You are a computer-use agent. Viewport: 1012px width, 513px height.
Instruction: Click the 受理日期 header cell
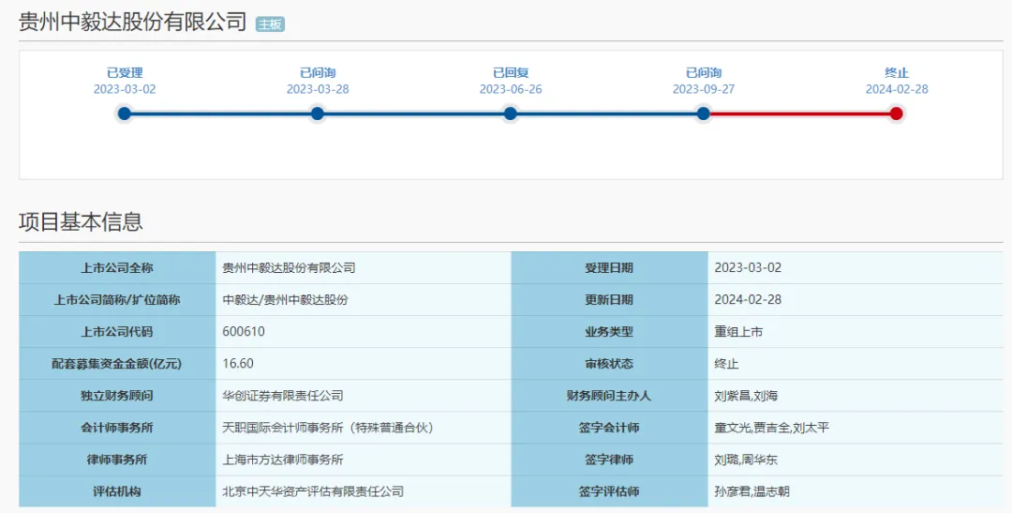(609, 268)
